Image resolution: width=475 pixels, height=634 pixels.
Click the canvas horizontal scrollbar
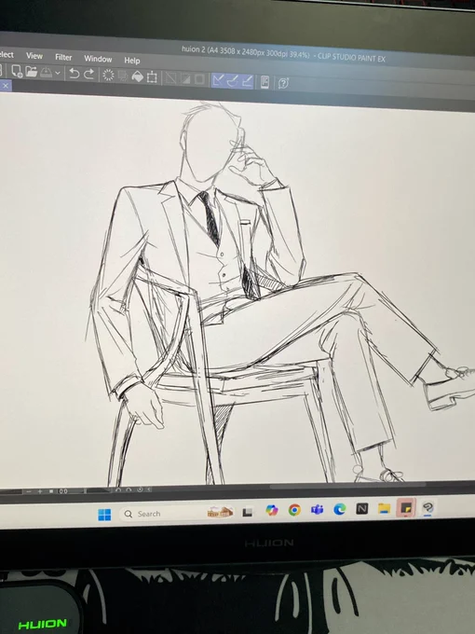tap(347, 486)
